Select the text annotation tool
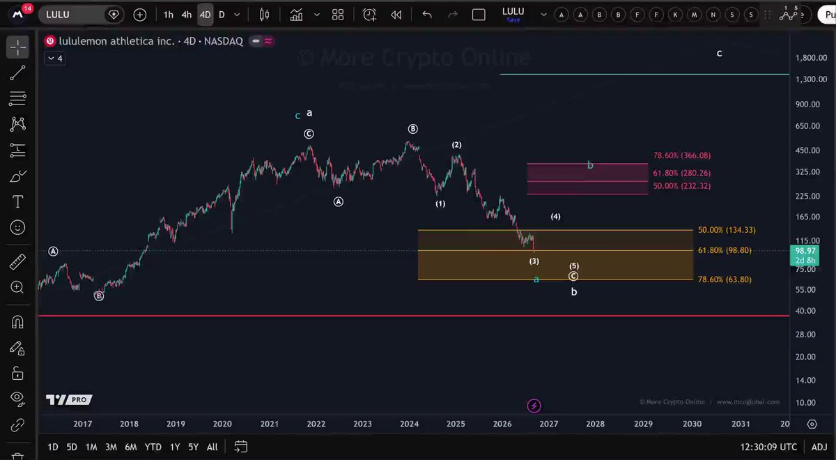This screenshot has width=836, height=460. point(17,202)
